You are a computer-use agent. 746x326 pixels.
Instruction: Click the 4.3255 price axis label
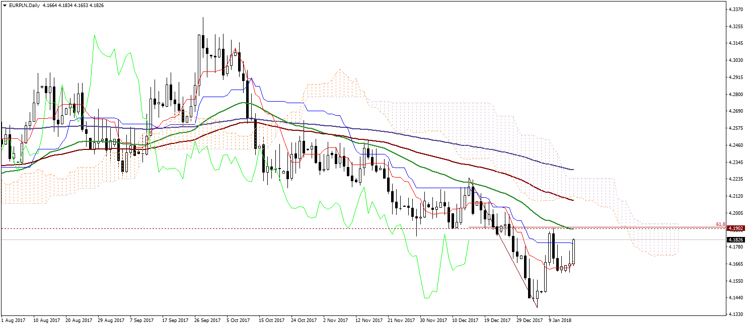[735, 26]
